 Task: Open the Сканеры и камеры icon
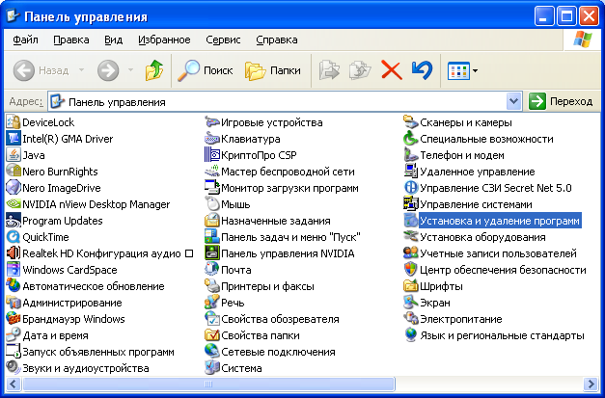[410, 122]
